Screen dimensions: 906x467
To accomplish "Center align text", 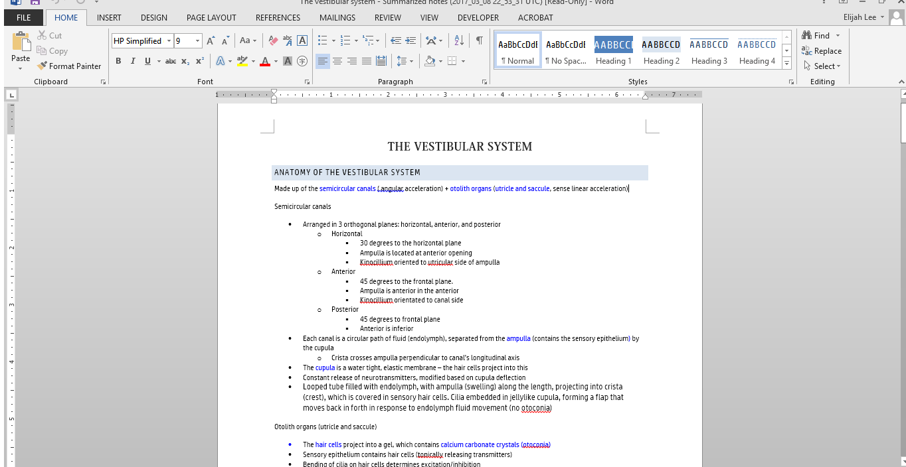I will [337, 61].
